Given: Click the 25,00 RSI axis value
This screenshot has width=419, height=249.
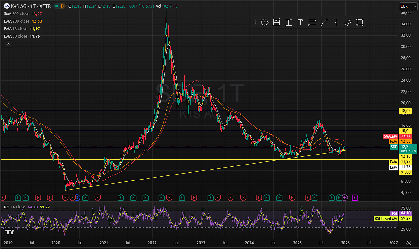Looking at the screenshot, I should pyautogui.click(x=406, y=229).
